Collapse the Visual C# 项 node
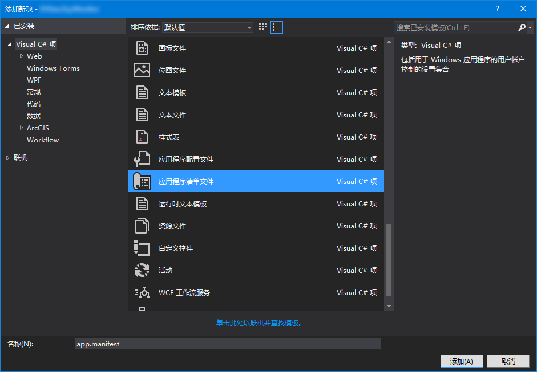Screen dimensions: 537x372 tap(10, 44)
